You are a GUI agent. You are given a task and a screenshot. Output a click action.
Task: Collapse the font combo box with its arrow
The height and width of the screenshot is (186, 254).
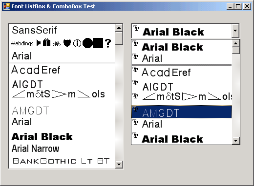point(235,31)
